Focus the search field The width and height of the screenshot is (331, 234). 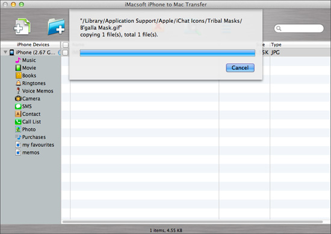(x=299, y=28)
